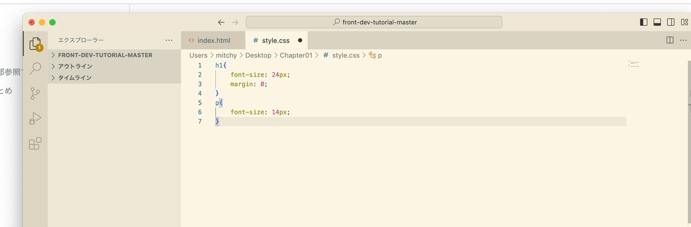The height and width of the screenshot is (227, 691).
Task: Click the unsaved dot on style.css tab
Action: (300, 41)
